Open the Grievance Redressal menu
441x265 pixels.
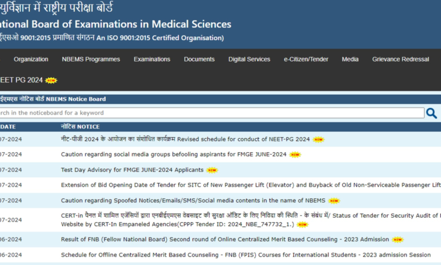400,59
